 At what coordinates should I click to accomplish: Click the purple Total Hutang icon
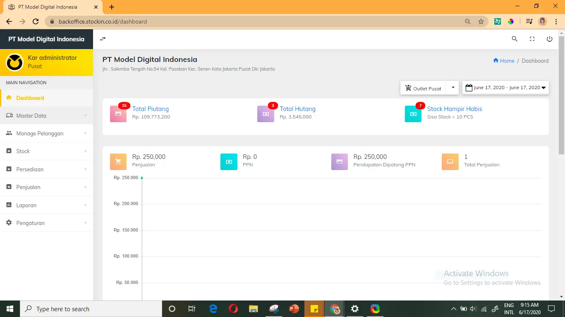(x=266, y=114)
